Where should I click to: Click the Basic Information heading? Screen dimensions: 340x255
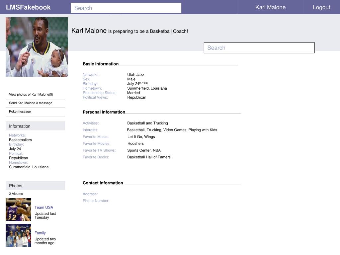[101, 64]
